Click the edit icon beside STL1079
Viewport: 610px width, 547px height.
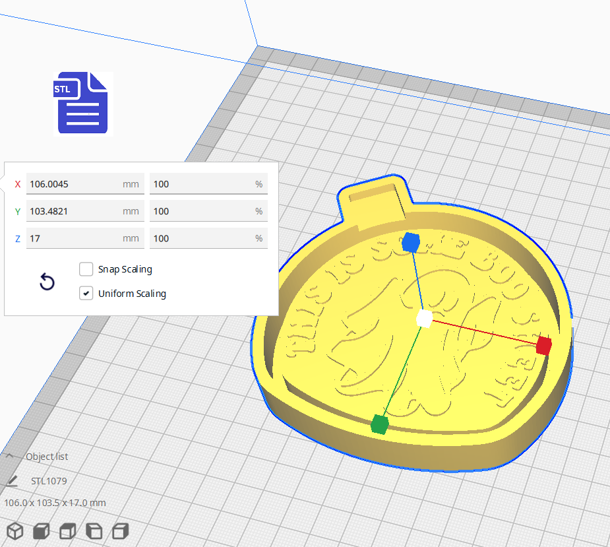[x=12, y=481]
